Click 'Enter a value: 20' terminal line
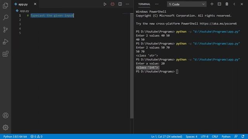Image resolution: width=248 pixels, height=139 pixels. tap(150, 63)
